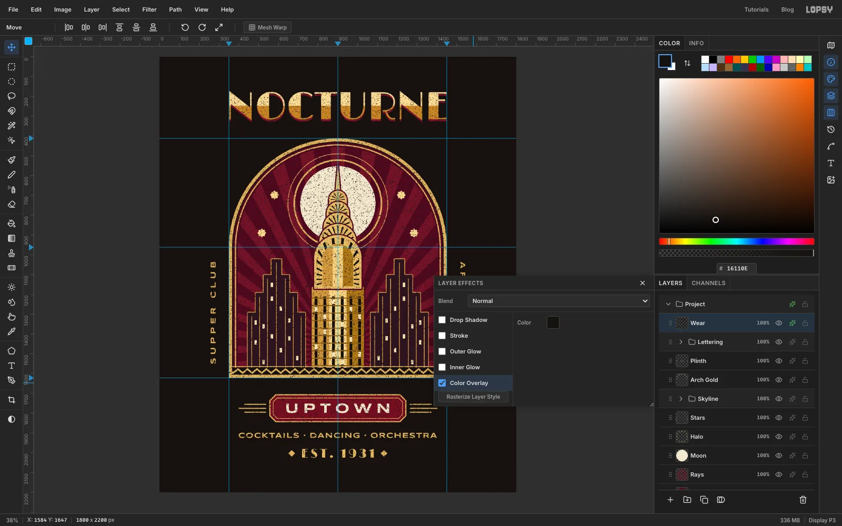The image size is (842, 526).
Task: Click the hex color input field
Action: 737,268
